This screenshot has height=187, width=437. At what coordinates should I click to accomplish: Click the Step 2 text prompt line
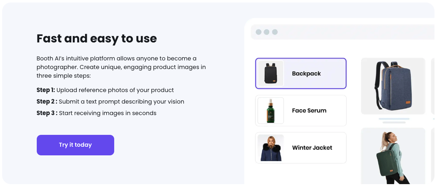(x=110, y=101)
